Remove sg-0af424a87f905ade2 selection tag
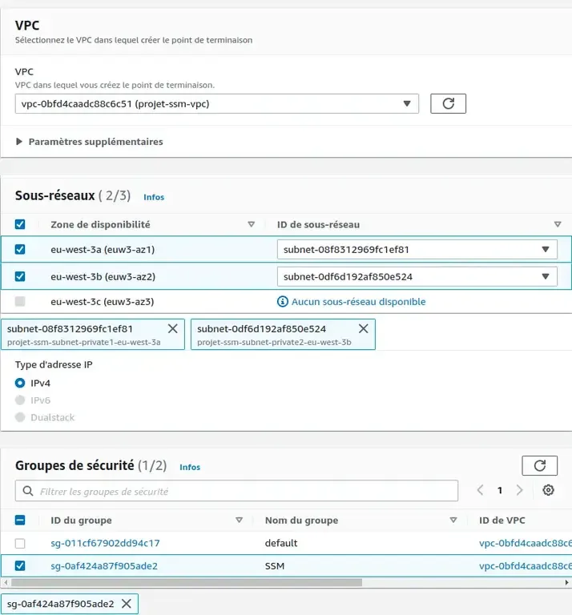The height and width of the screenshot is (615, 572). tap(127, 603)
